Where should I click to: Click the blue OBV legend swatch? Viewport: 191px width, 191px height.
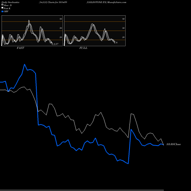pyautogui.click(x=2, y=11)
